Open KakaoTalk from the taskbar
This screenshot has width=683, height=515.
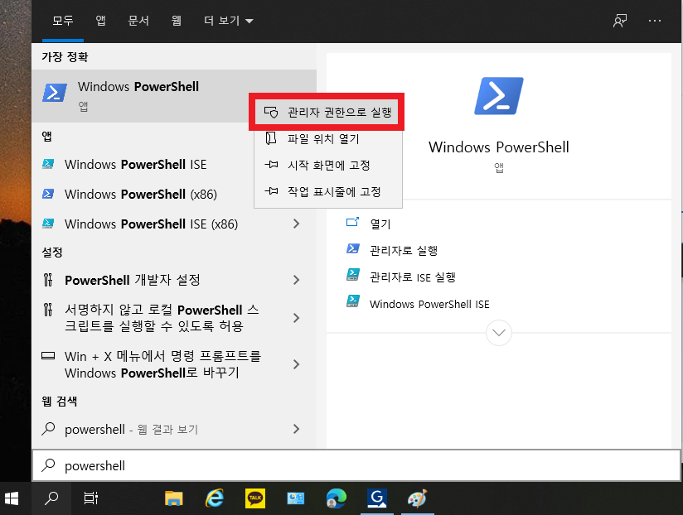click(254, 498)
